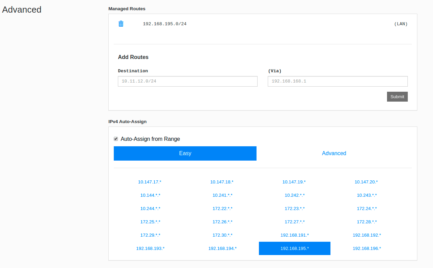The image size is (433, 268).
Task: Click the Submit button for routes
Action: point(397,97)
